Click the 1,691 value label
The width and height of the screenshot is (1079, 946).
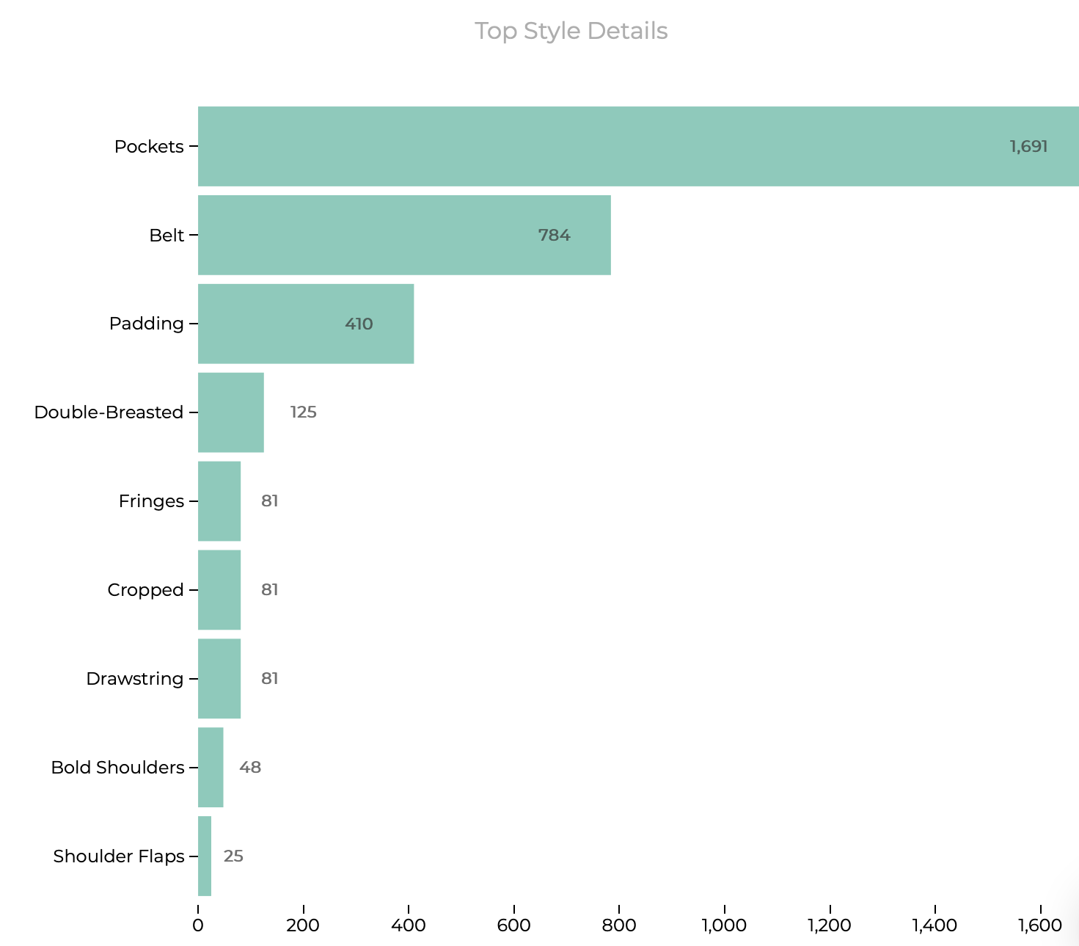point(1028,147)
